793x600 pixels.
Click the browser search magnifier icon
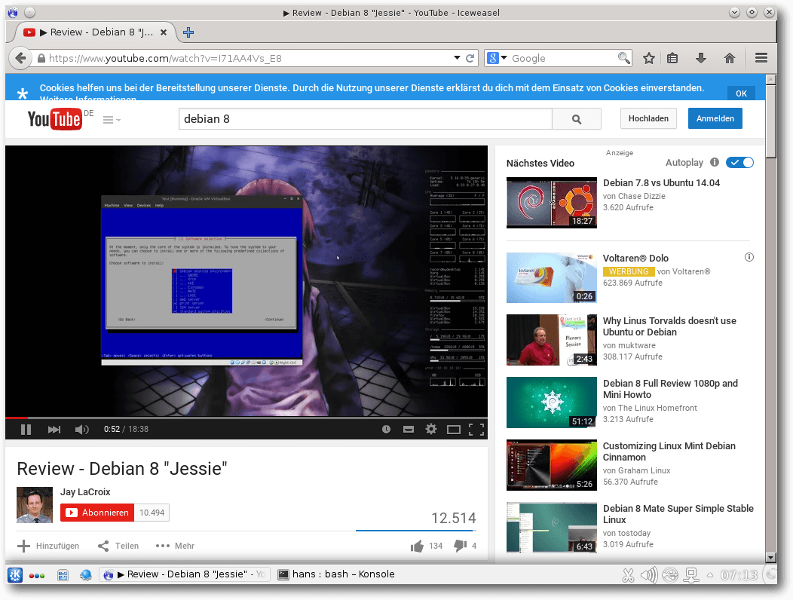624,58
